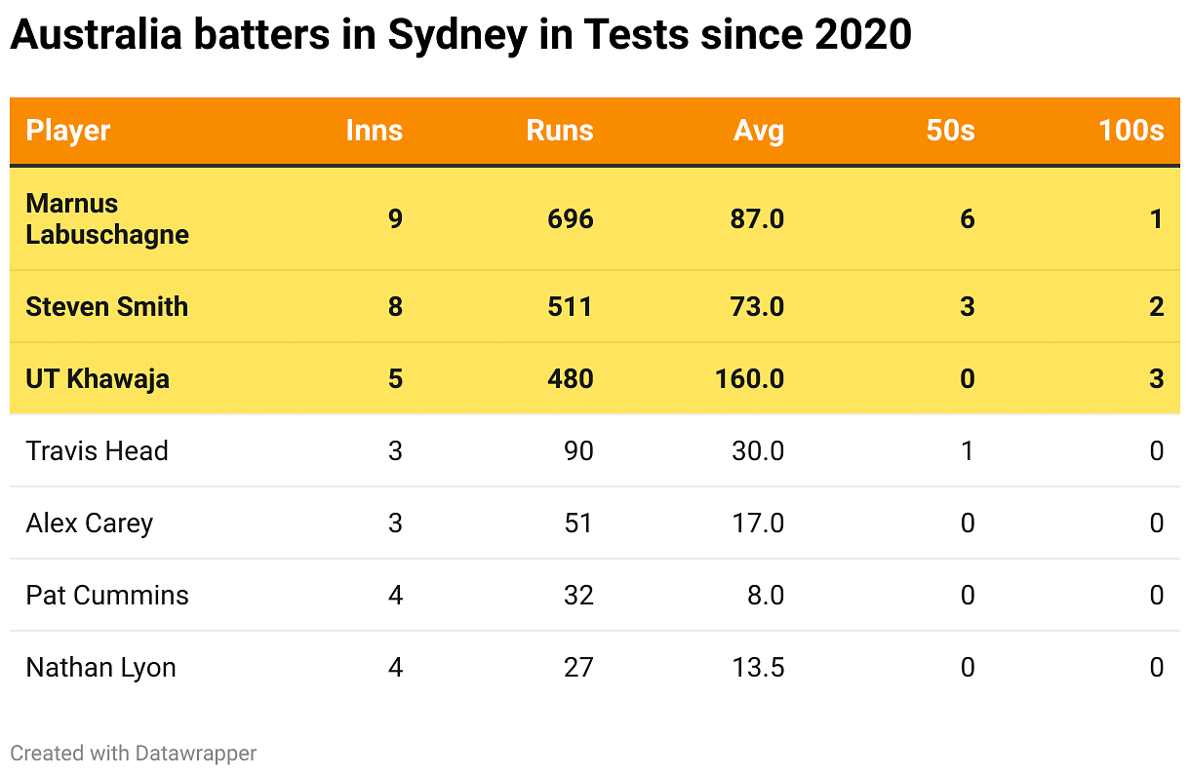Open the Created with Datawrapper link

[x=134, y=753]
